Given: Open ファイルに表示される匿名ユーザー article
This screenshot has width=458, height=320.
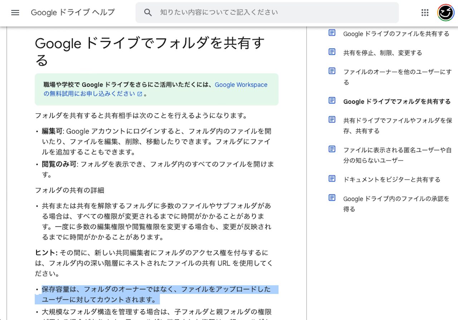Looking at the screenshot, I should click(397, 155).
